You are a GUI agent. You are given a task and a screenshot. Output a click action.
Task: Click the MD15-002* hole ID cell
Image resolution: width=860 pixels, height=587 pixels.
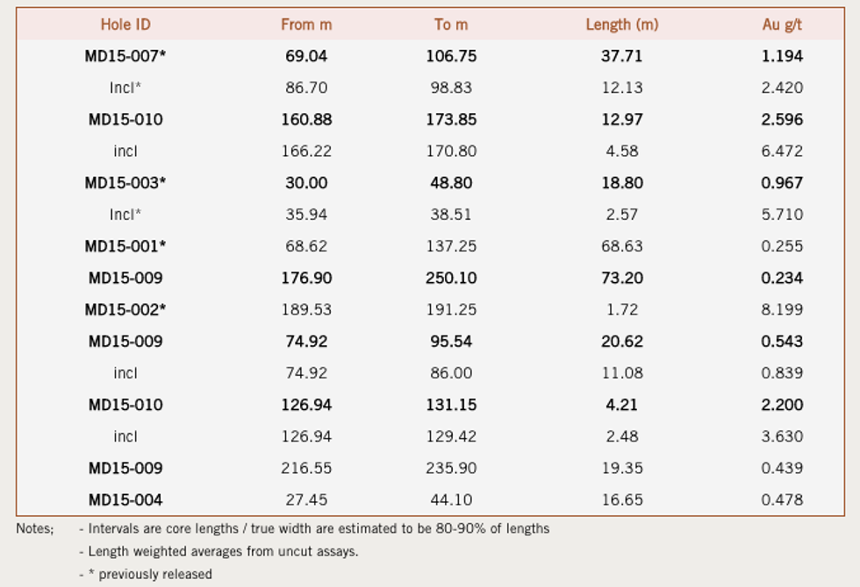pos(125,309)
